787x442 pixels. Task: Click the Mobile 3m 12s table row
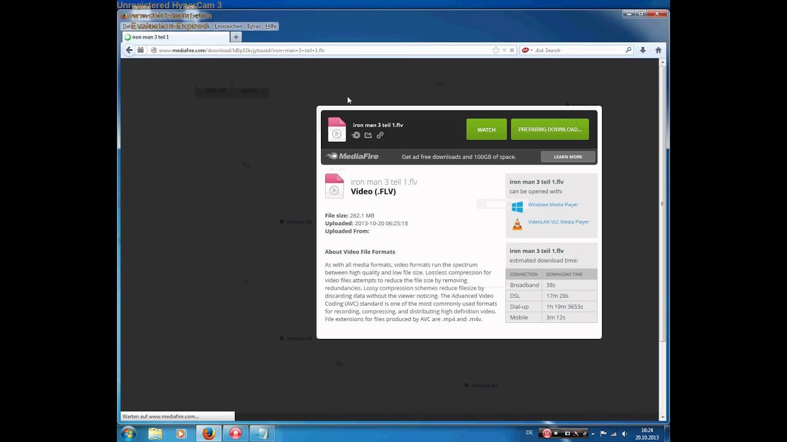552,317
